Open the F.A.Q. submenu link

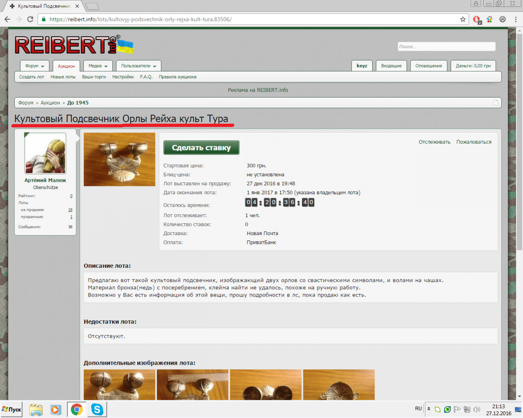coord(146,77)
